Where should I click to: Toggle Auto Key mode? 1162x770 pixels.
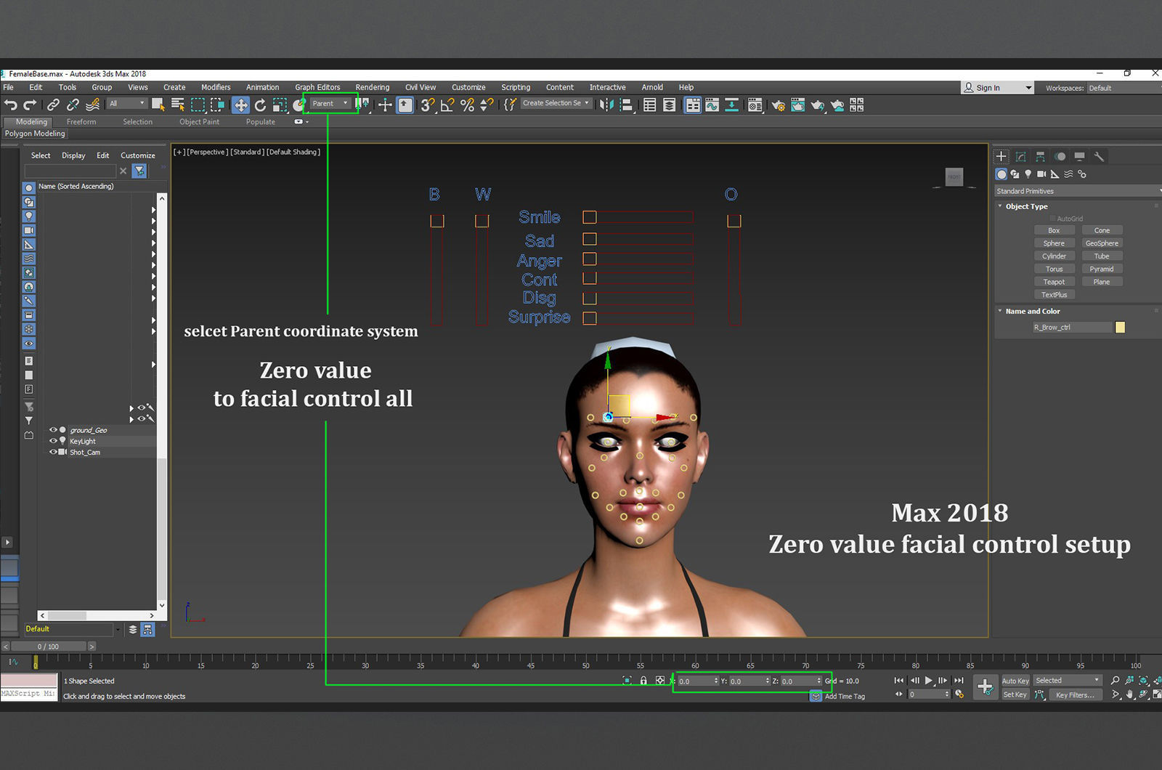[x=1015, y=681]
